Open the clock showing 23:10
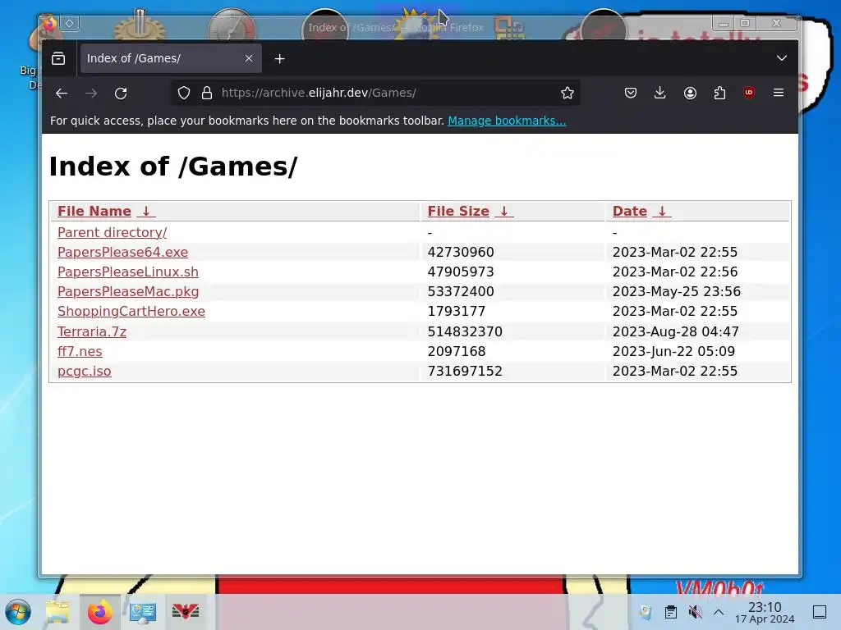This screenshot has width=841, height=630. (765, 612)
